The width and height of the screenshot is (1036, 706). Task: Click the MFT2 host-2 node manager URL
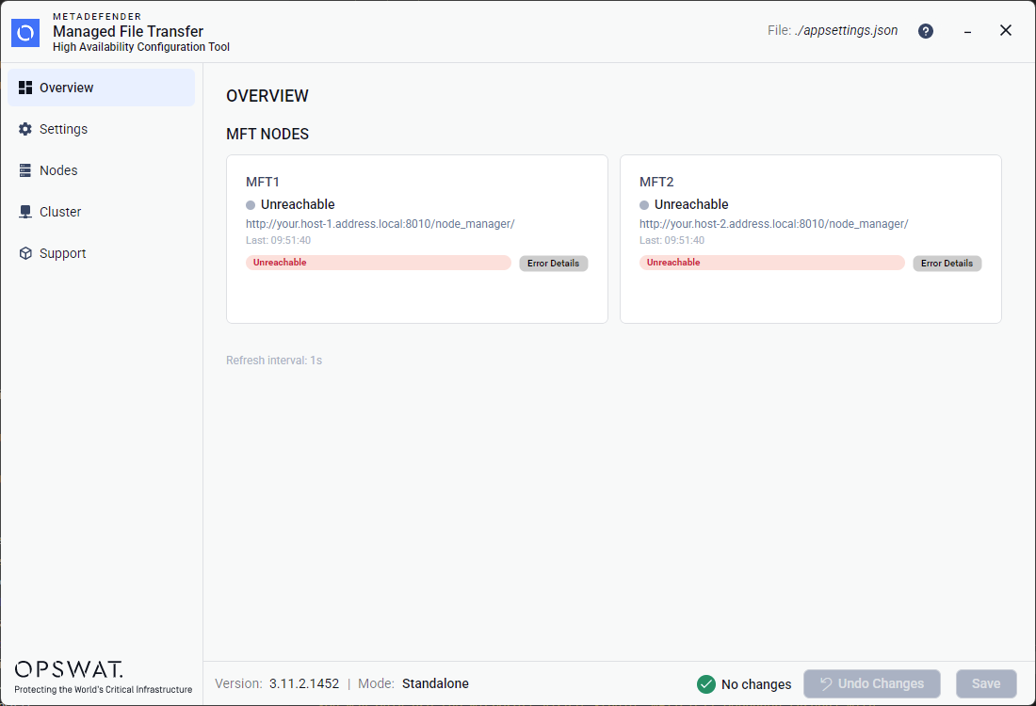click(x=773, y=224)
